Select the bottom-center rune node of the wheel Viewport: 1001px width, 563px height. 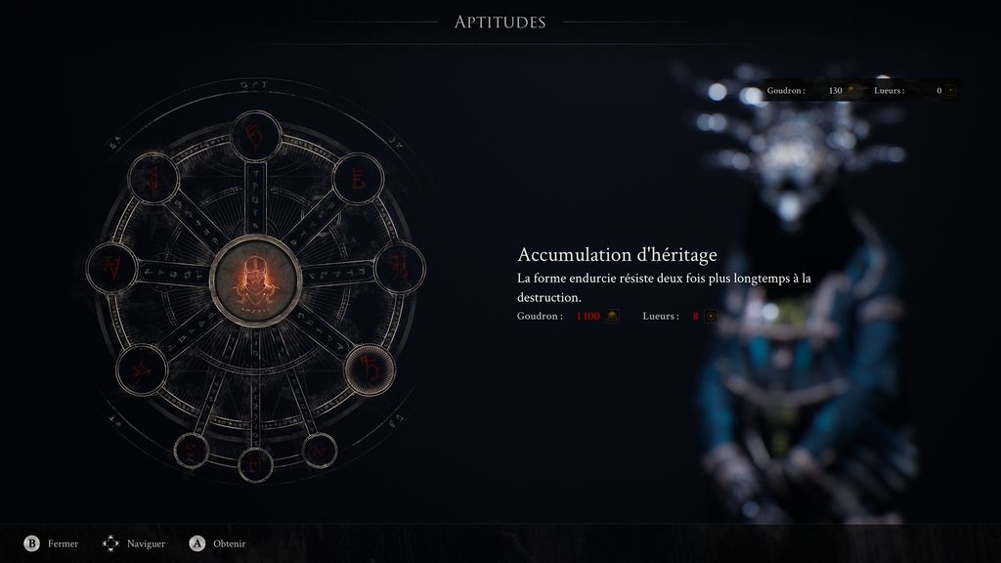(x=255, y=464)
